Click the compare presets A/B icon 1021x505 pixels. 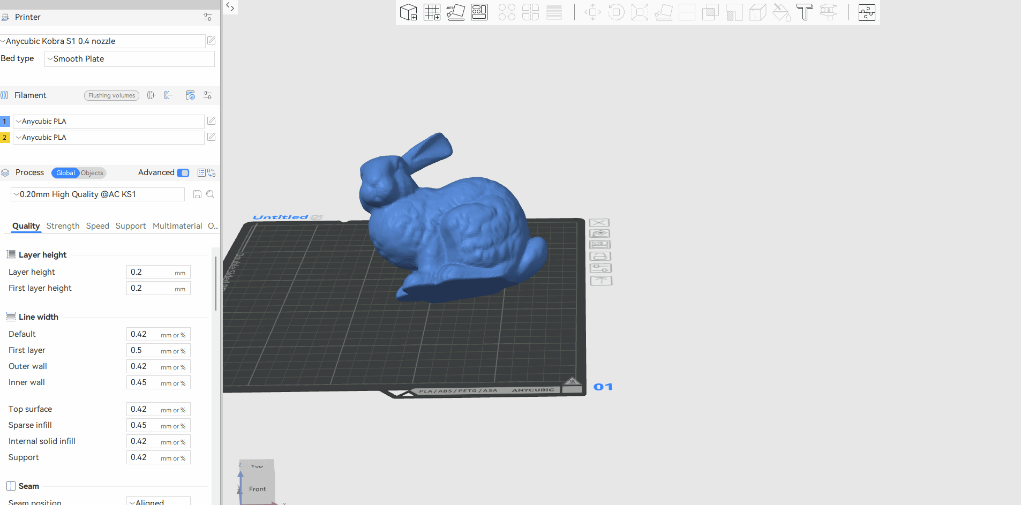(x=212, y=172)
